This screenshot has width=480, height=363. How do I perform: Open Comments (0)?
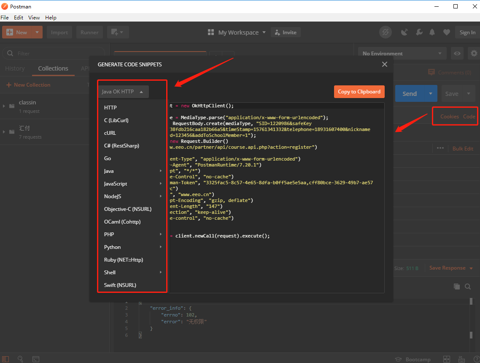450,72
